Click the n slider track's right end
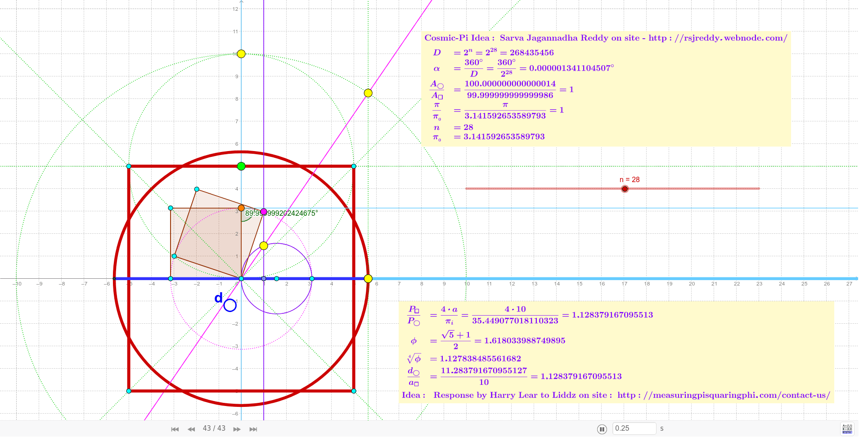This screenshot has height=437, width=859. (759, 188)
